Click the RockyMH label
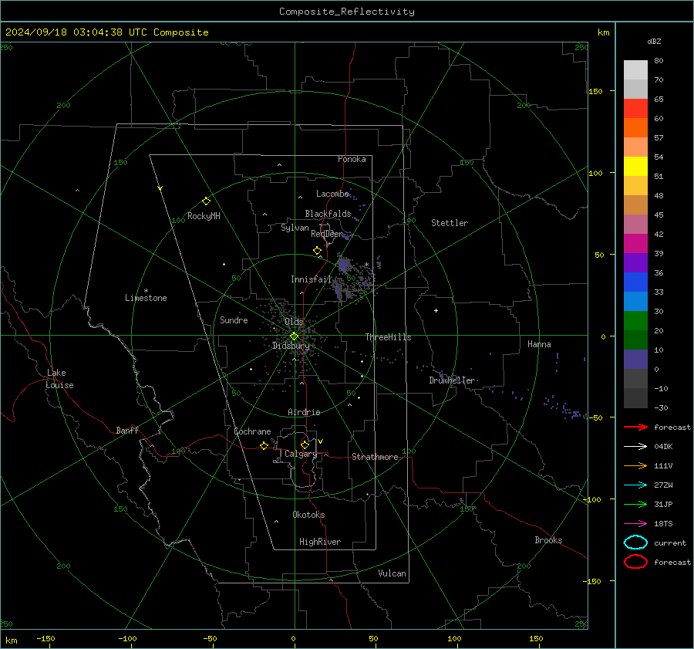694x649 pixels. point(204,216)
